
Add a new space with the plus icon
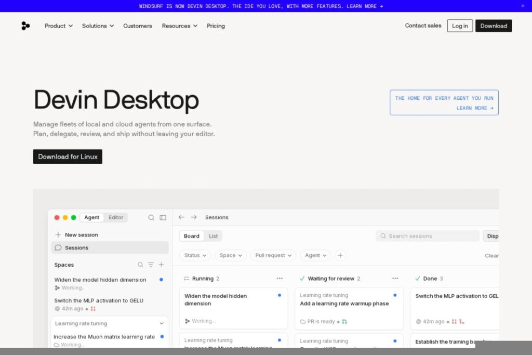(x=161, y=265)
